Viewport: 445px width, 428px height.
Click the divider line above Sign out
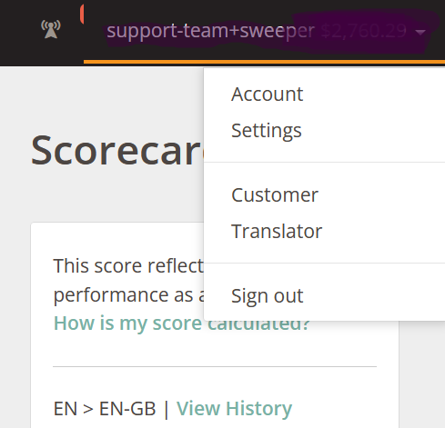(x=324, y=264)
